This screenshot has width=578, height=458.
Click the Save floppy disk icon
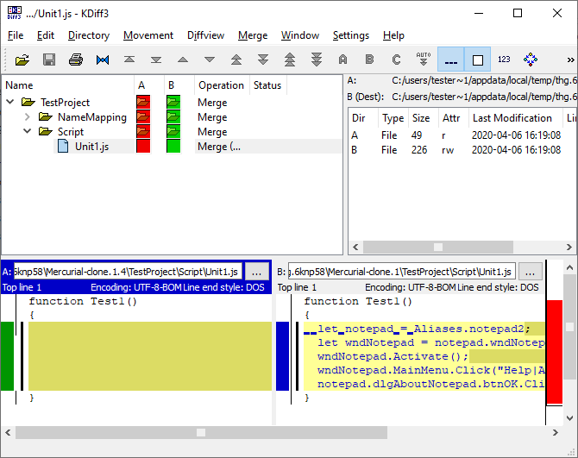pyautogui.click(x=49, y=60)
